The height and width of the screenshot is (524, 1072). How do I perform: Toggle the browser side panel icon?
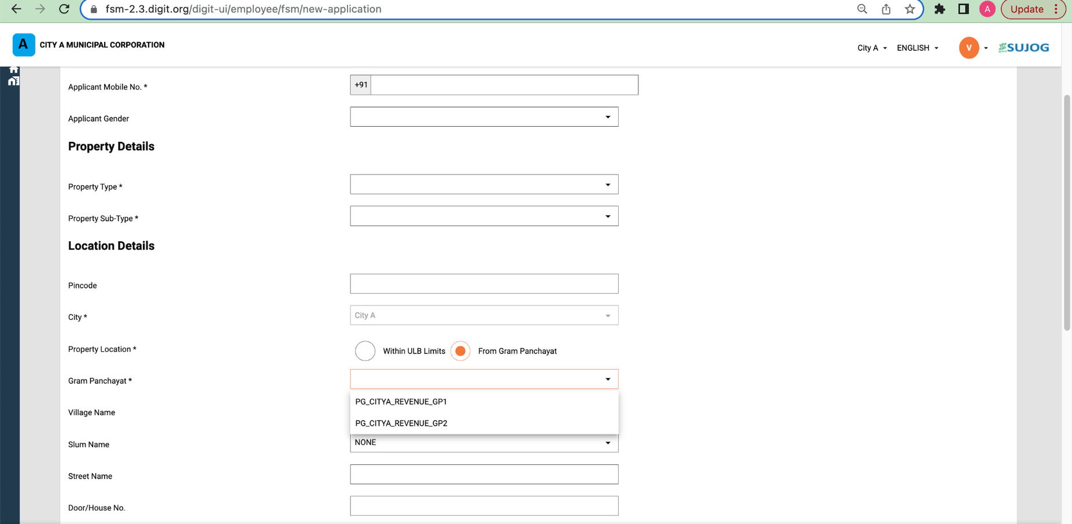[x=963, y=9]
